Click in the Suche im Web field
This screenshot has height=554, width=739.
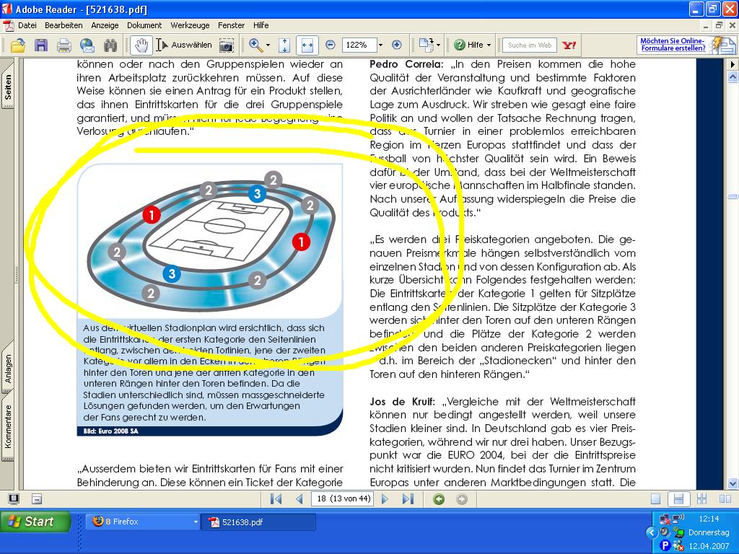coord(529,45)
